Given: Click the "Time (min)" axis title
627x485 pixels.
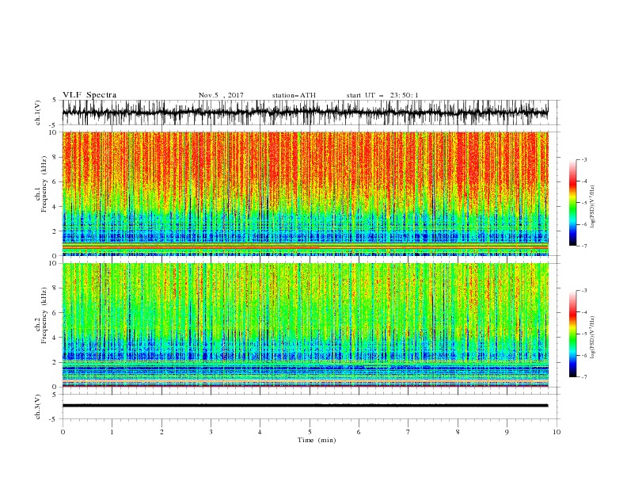Looking at the screenshot, I should pos(317,440).
